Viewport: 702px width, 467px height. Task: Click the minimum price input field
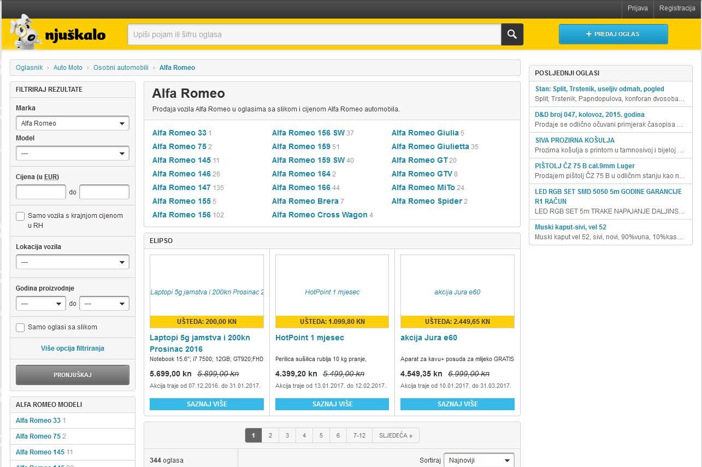coord(41,192)
